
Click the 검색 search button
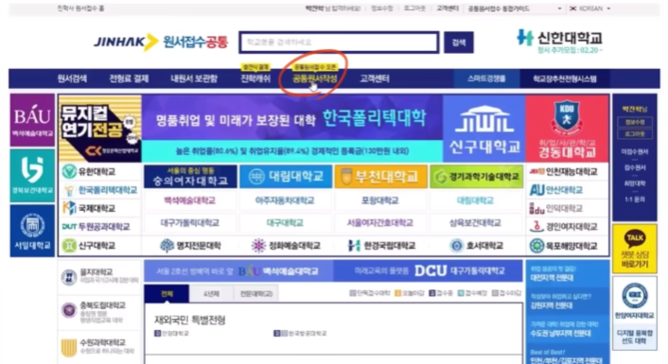click(x=459, y=43)
